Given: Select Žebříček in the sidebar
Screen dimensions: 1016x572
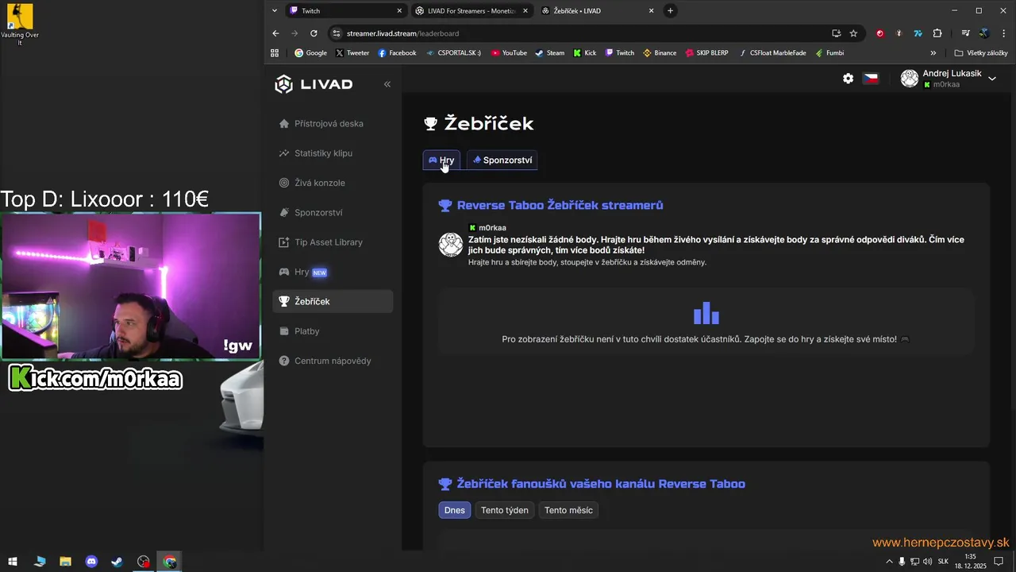Looking at the screenshot, I should coord(333,301).
